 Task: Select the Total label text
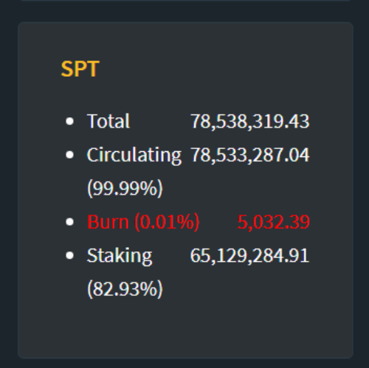pos(108,121)
